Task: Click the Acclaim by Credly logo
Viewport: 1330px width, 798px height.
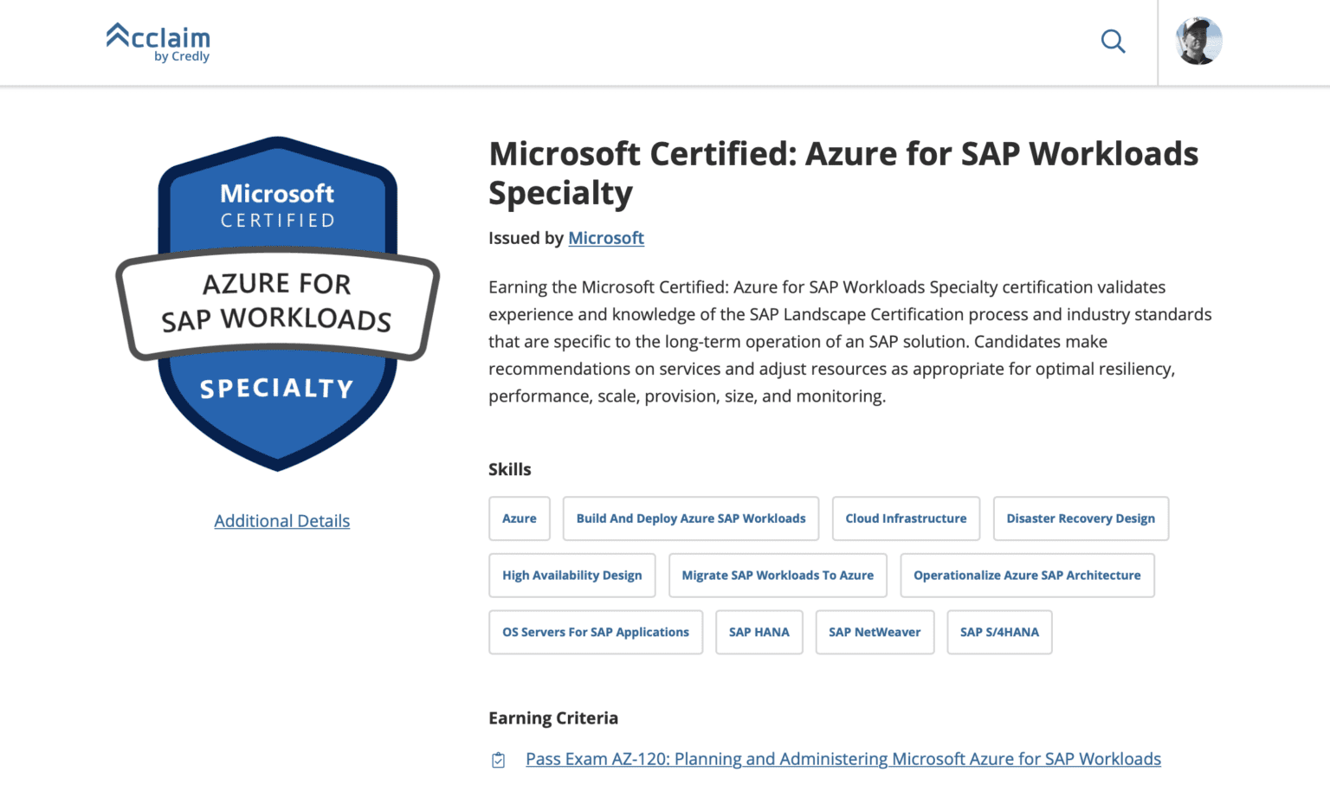Action: click(x=158, y=42)
